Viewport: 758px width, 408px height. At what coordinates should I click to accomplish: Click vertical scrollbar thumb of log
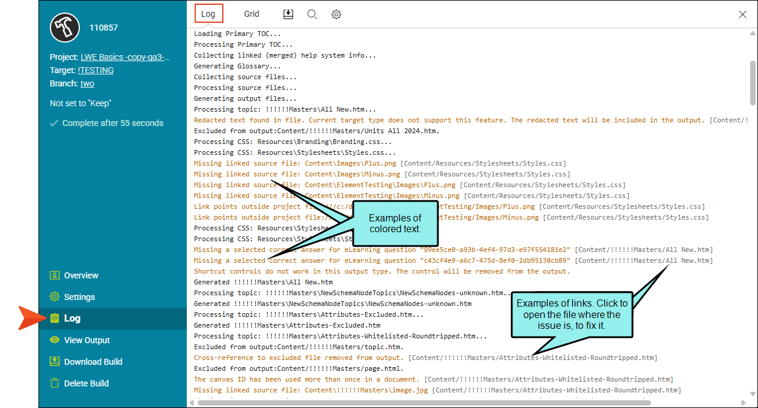pos(753,83)
